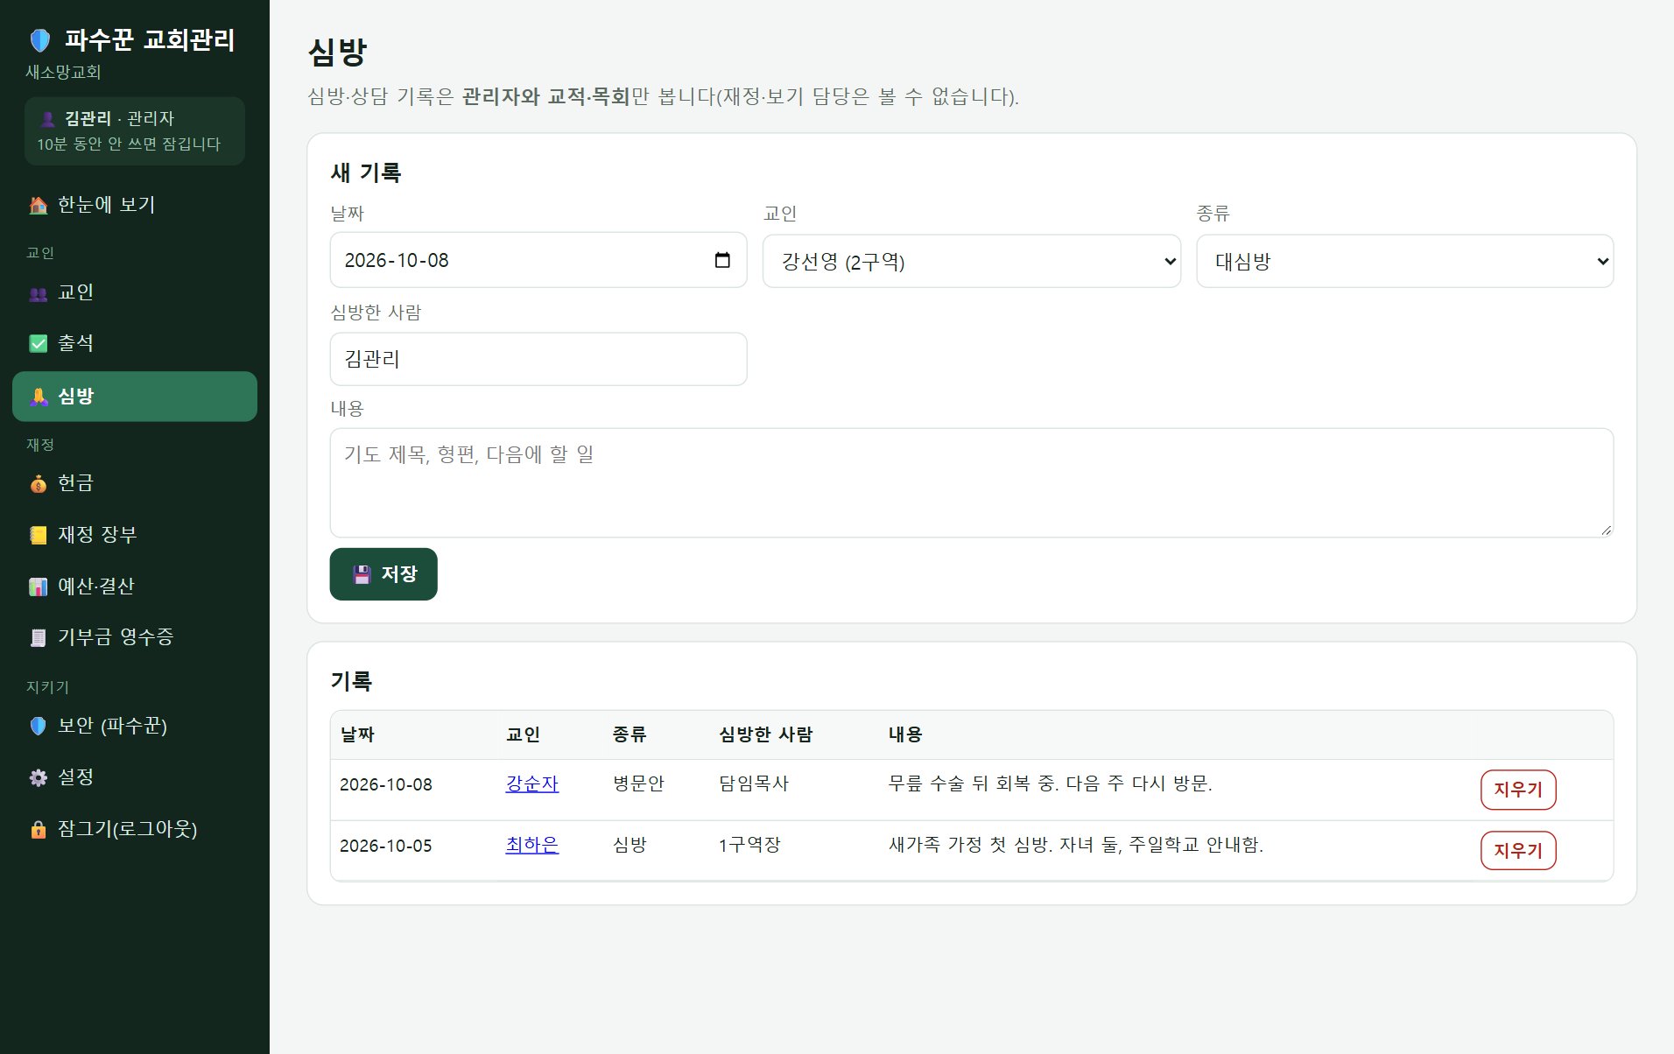Image resolution: width=1674 pixels, height=1054 pixels.
Task: Click the bar chart icon for 예산·결산
Action: coord(39,587)
